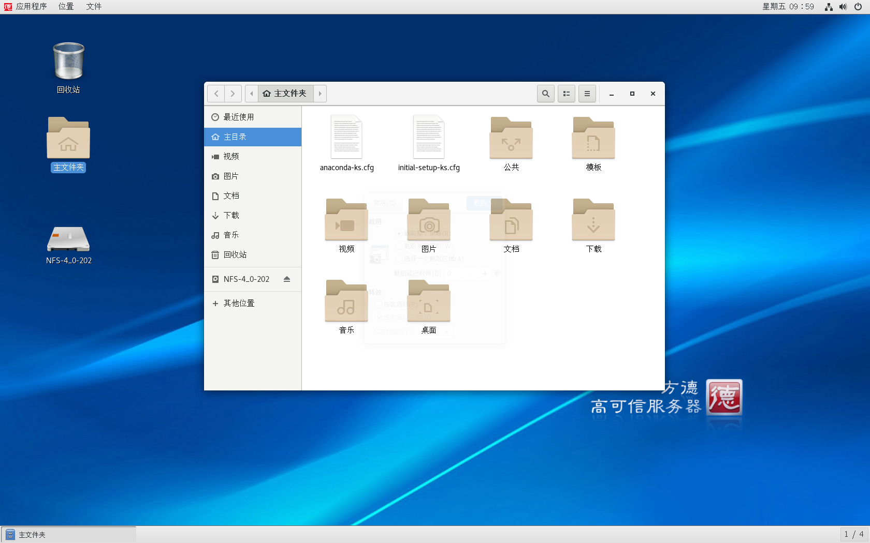Open 音乐 in the sidebar
Screen dimensions: 870x543
[253, 235]
